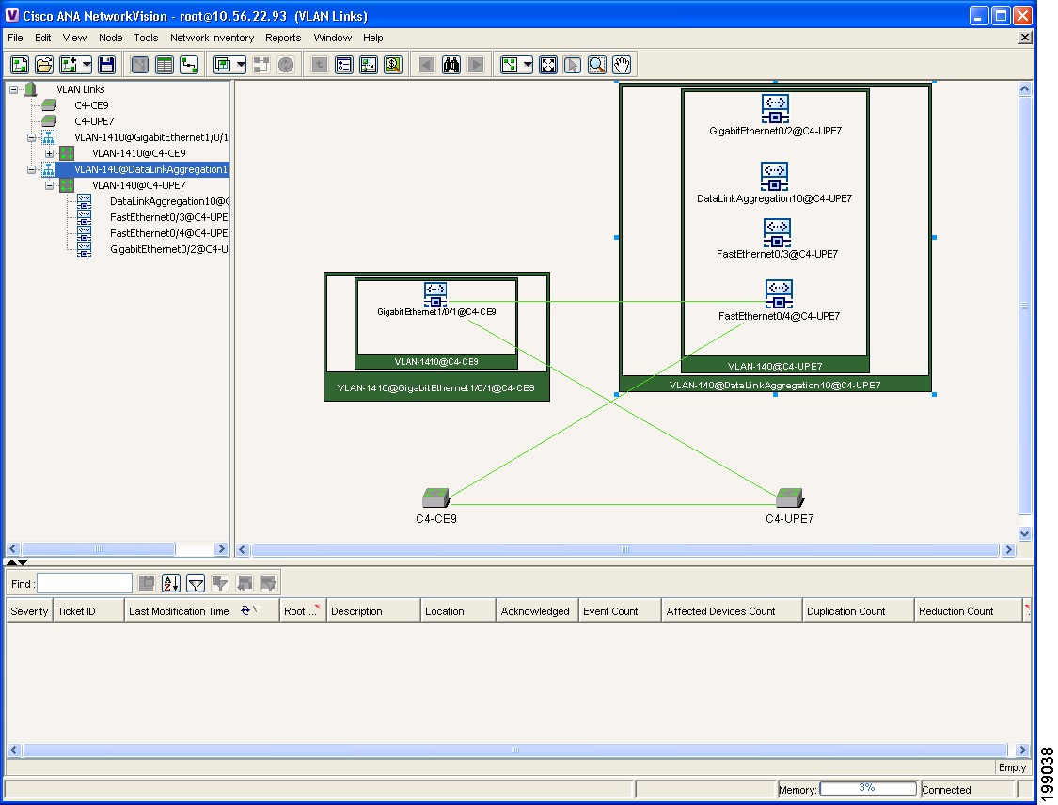Viewport: 1058px width, 805px height.
Task: Click the find previous left arrow
Action: coord(426,65)
